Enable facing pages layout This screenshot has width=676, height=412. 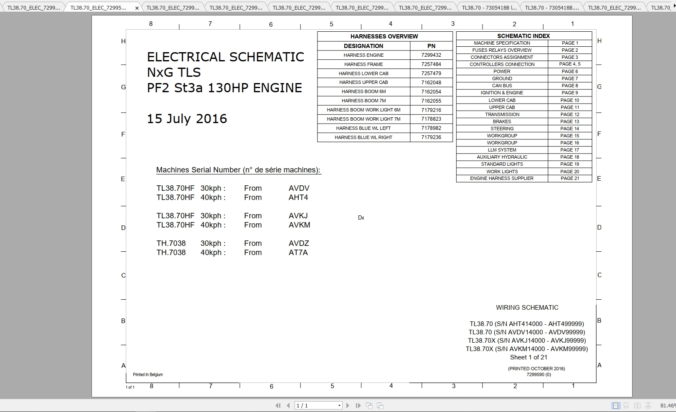point(637,405)
